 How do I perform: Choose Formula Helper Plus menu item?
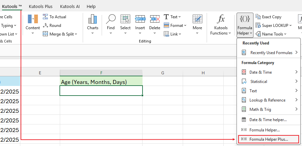click(269, 139)
